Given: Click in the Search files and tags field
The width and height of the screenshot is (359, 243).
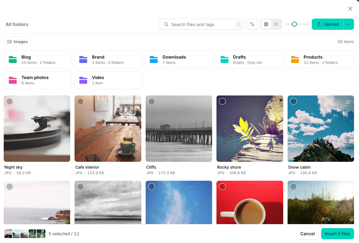Looking at the screenshot, I should [x=202, y=24].
